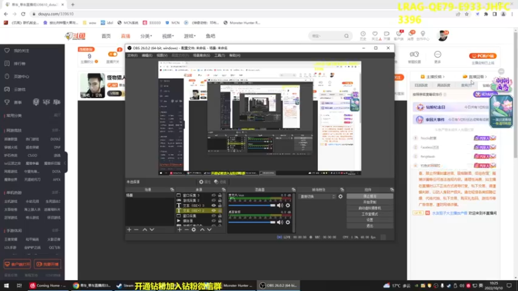Open the 更多 (more) circle icon
518x291 pixels.
click(x=438, y=56)
